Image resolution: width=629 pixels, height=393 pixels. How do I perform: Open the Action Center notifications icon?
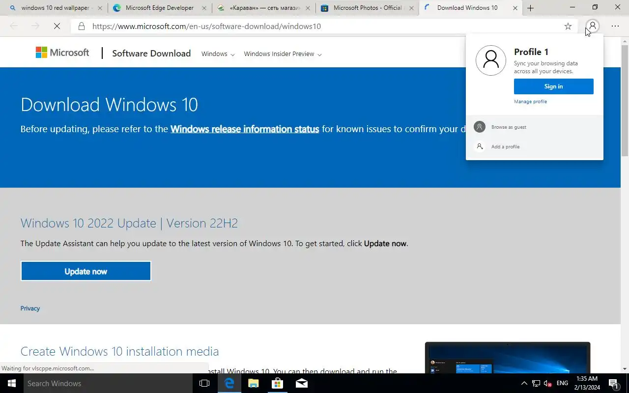tap(614, 383)
